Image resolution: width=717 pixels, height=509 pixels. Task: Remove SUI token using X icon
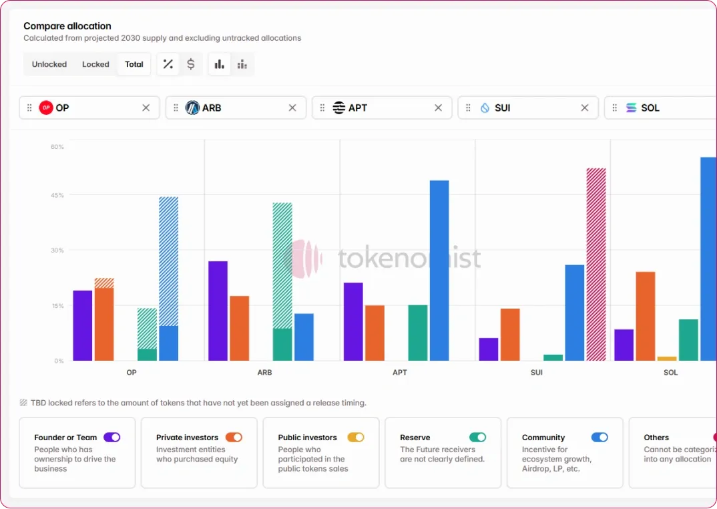(585, 108)
